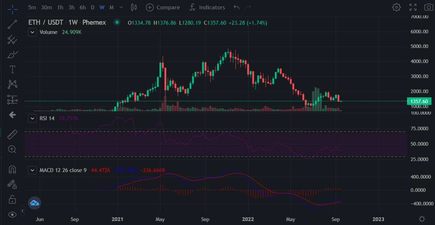Image resolution: width=435 pixels, height=225 pixels.
Task: Select the Trend Line drawing tool
Action: point(12,24)
